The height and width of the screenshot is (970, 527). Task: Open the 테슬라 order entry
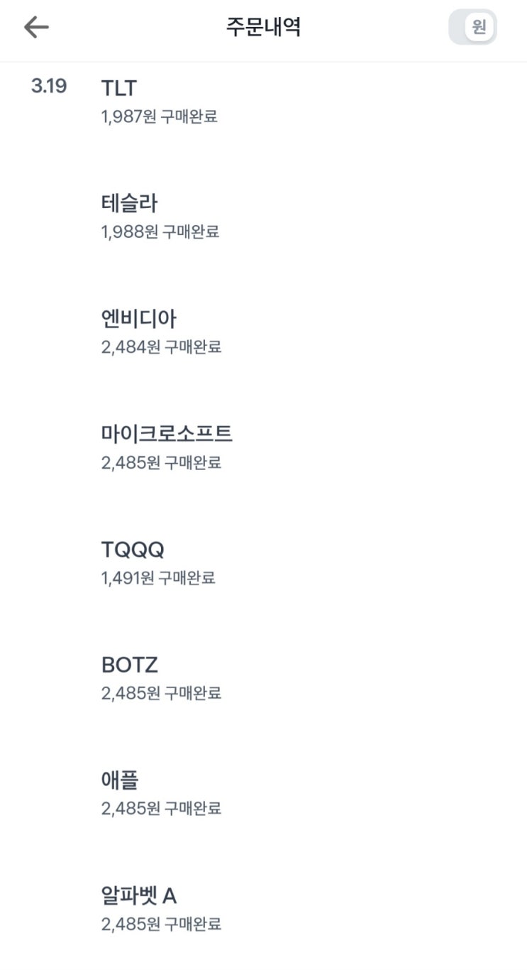(x=129, y=204)
